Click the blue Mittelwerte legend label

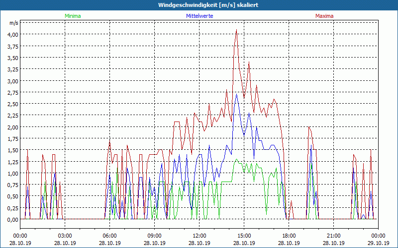199,16
